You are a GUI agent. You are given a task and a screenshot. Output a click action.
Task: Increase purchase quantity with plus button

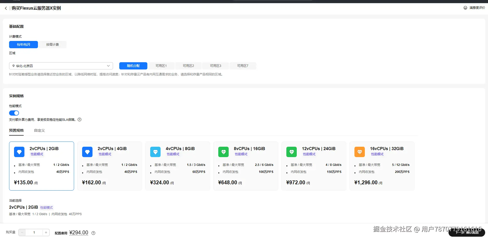click(x=46, y=233)
